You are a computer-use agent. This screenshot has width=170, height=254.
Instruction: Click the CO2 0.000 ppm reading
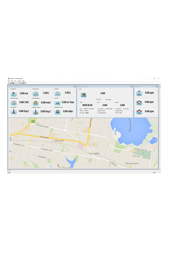click(149, 111)
